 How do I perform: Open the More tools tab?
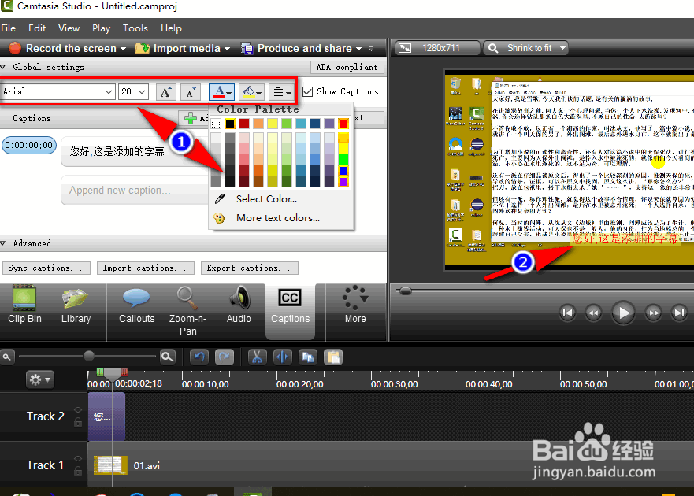(355, 305)
